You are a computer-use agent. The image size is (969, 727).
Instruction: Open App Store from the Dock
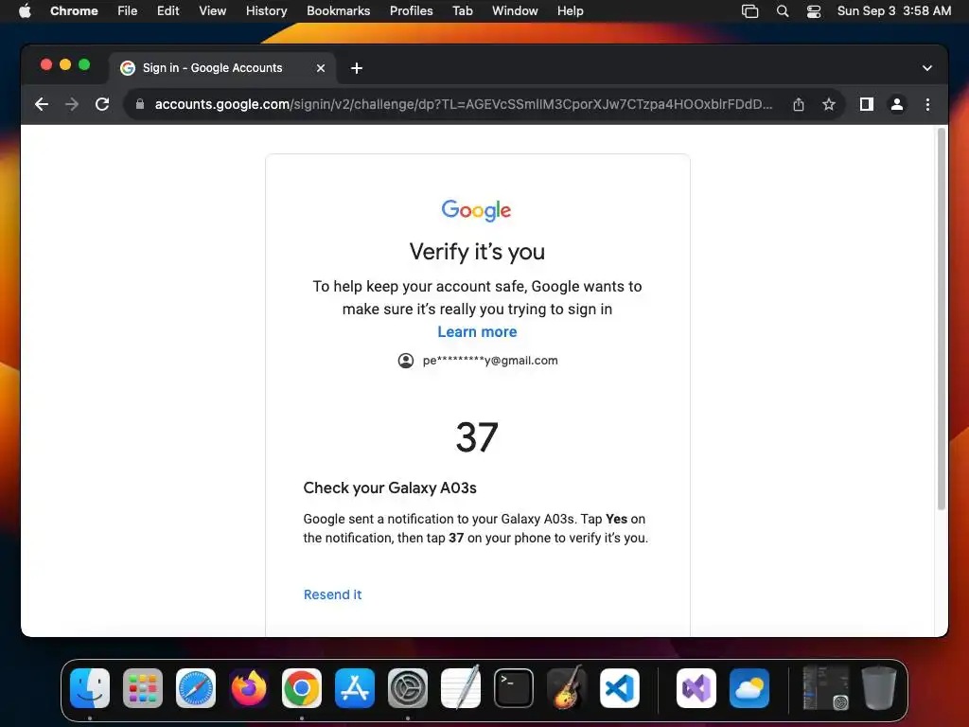pos(355,688)
